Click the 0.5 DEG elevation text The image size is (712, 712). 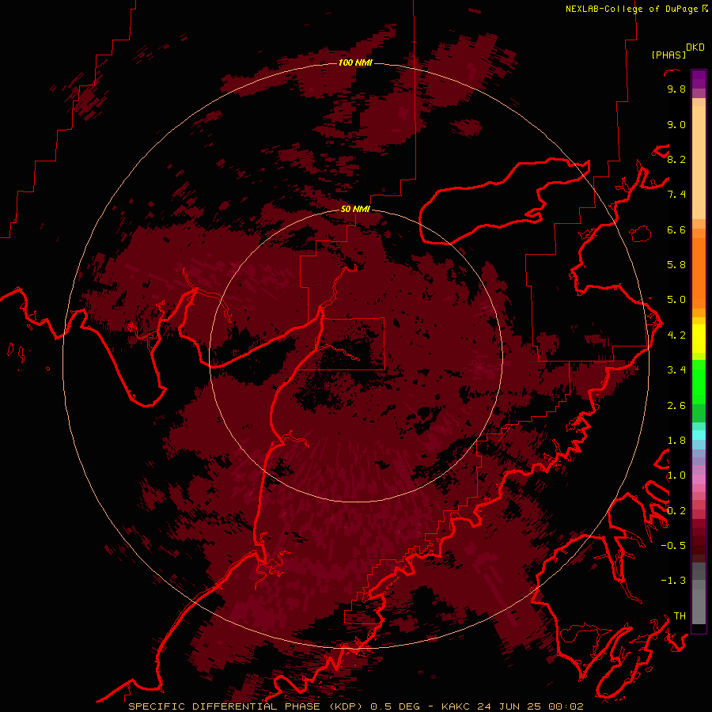(x=397, y=706)
